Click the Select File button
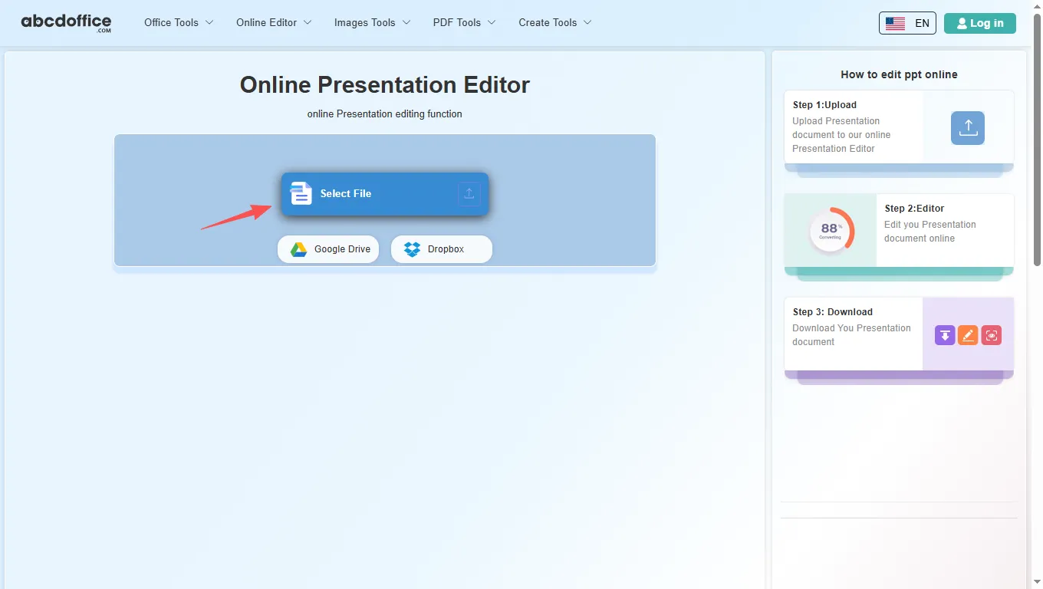The width and height of the screenshot is (1043, 589). pyautogui.click(x=385, y=194)
